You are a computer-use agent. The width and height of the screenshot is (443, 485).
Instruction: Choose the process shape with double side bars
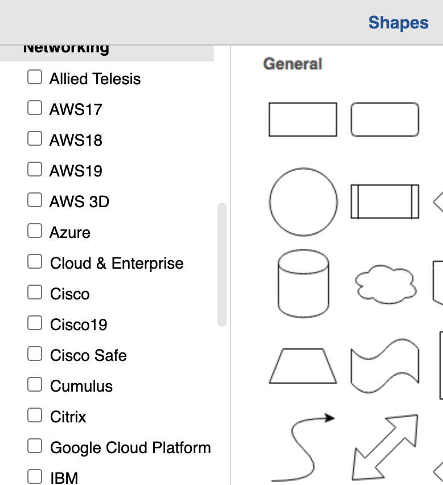(x=385, y=202)
